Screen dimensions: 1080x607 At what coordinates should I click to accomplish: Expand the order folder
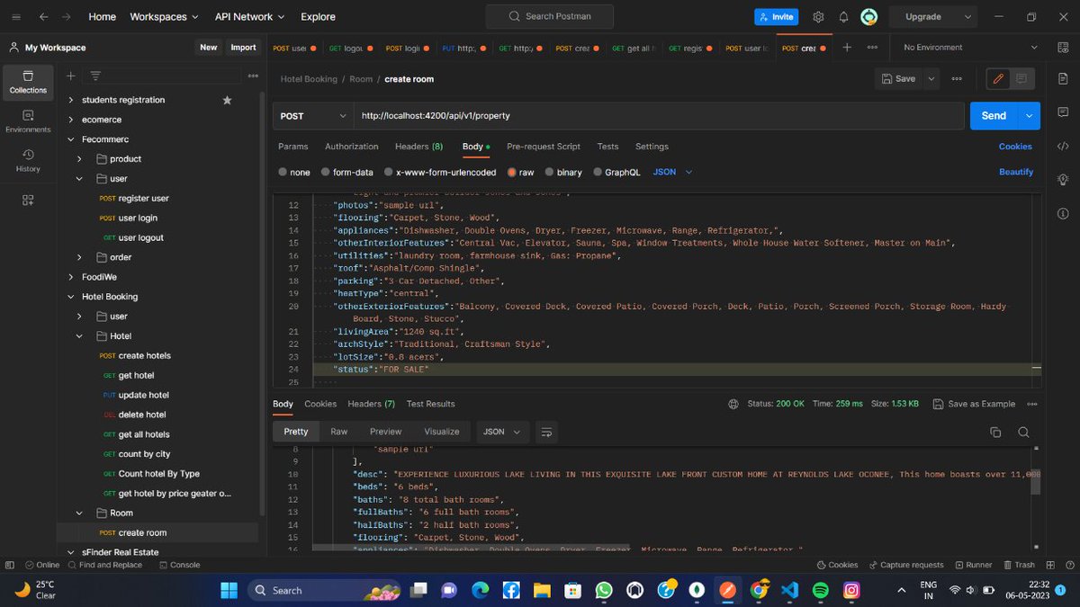[79, 257]
